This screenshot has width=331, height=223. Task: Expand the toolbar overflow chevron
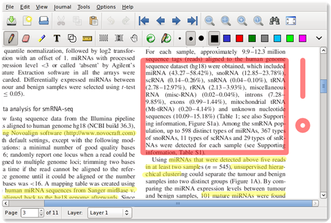[x=319, y=38]
